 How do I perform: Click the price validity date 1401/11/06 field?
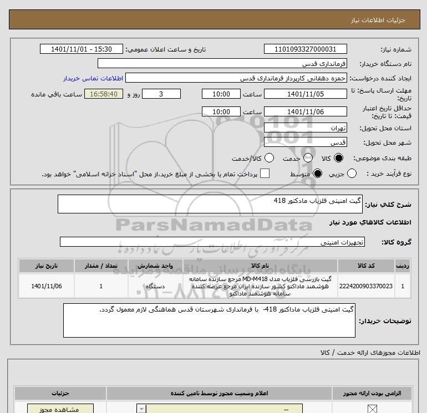305,111
